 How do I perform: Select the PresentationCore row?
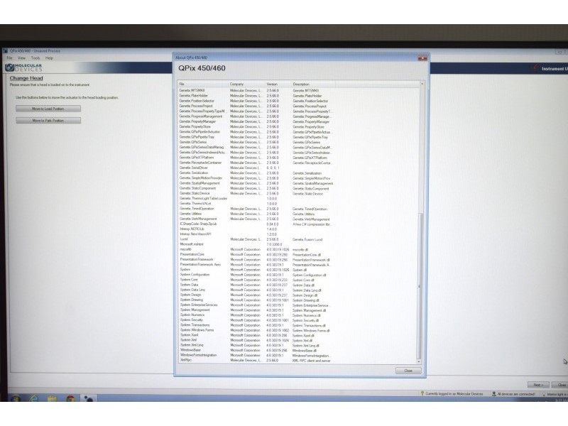256,254
